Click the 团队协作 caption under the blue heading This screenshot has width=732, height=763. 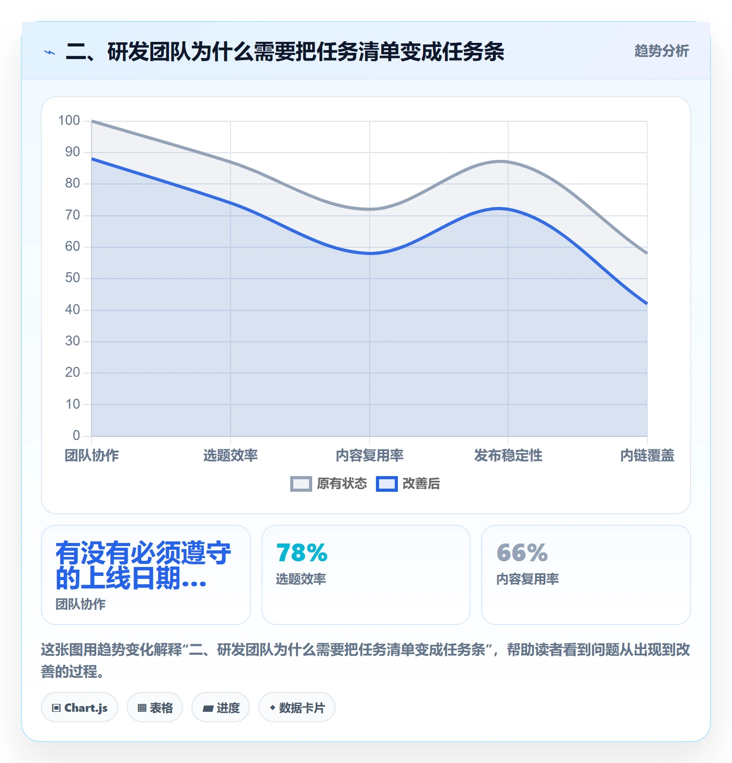click(x=81, y=604)
